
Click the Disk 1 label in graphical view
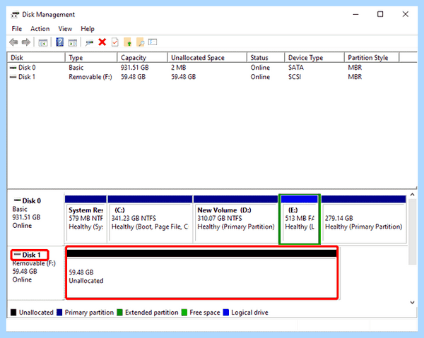click(31, 255)
